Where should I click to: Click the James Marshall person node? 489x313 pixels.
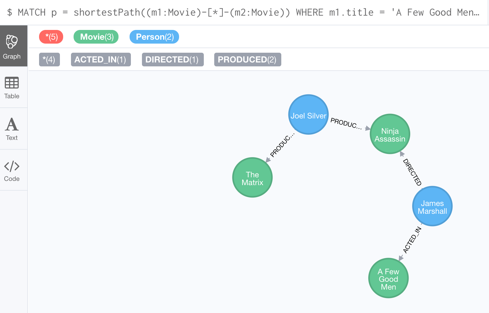tap(432, 206)
